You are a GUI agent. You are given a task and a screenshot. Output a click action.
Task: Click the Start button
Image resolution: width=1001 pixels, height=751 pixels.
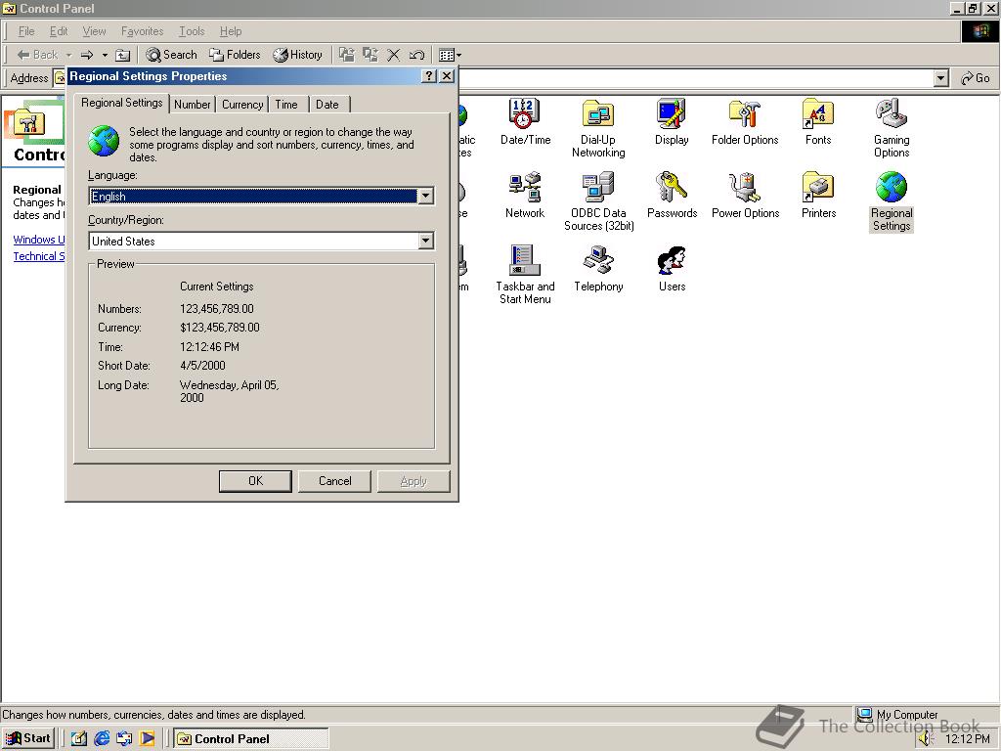click(x=28, y=738)
